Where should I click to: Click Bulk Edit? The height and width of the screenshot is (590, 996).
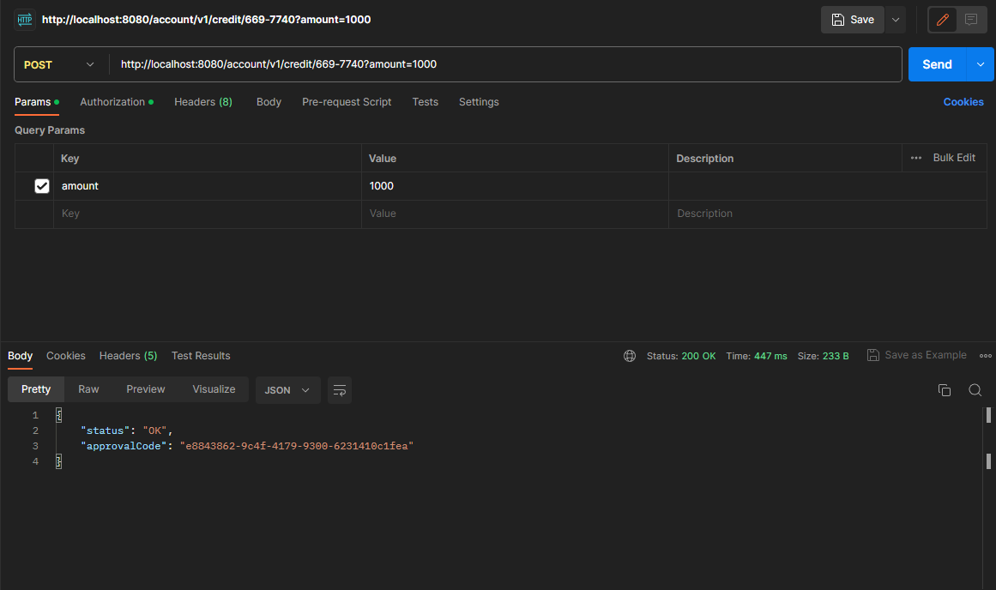pos(954,158)
